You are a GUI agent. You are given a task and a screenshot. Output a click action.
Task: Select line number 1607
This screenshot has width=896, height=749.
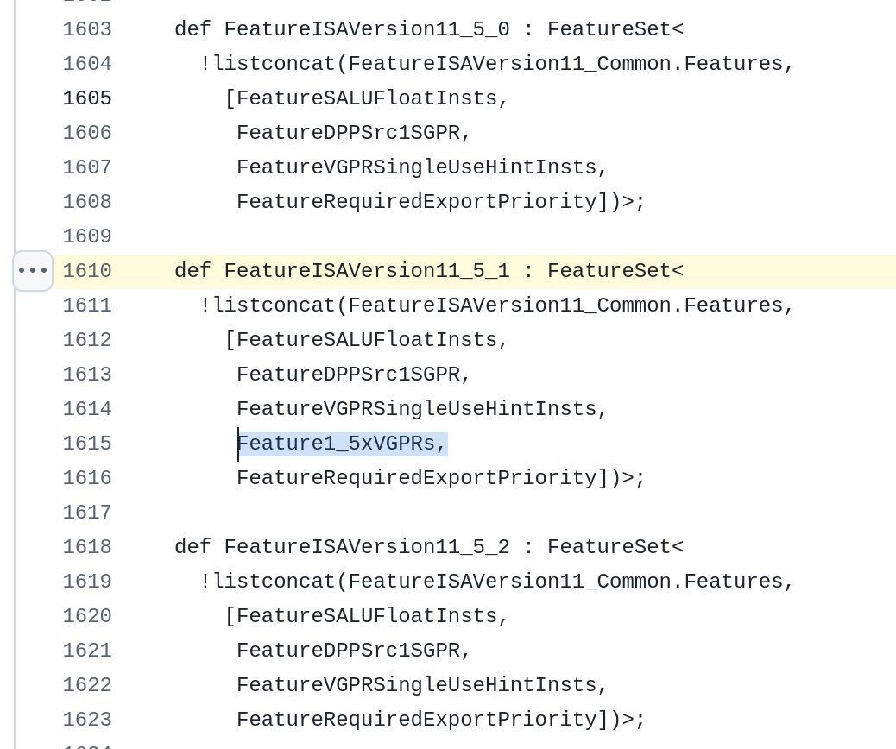pyautogui.click(x=87, y=167)
